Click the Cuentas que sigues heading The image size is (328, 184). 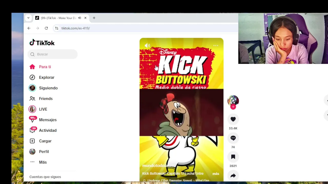tap(45, 177)
